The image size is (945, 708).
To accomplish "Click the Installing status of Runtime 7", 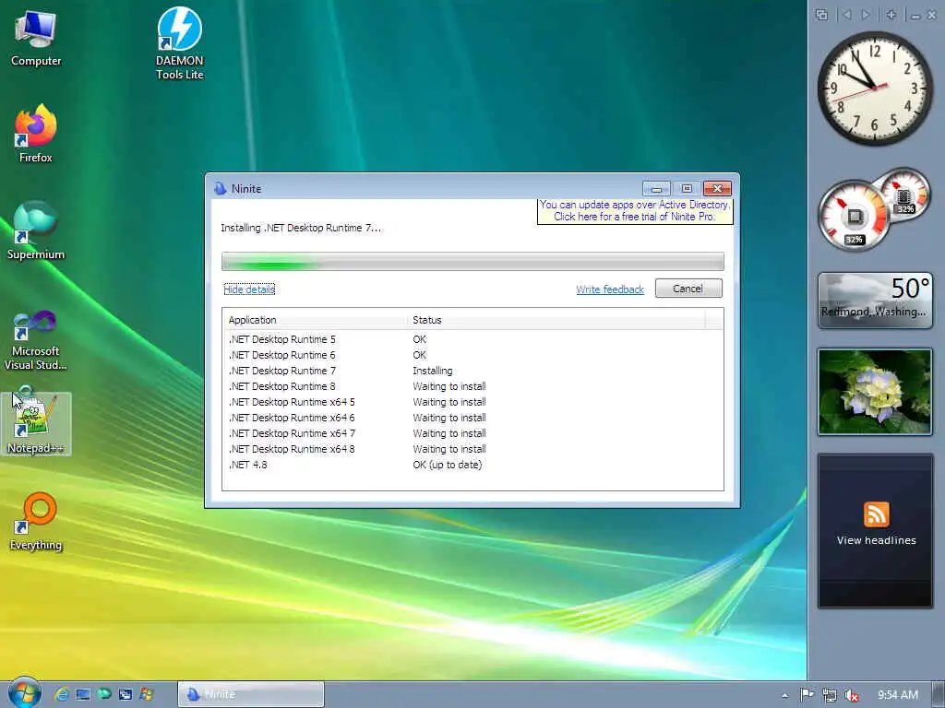I will (x=432, y=371).
